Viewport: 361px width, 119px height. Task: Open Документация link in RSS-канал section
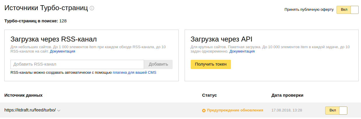point(62,51)
